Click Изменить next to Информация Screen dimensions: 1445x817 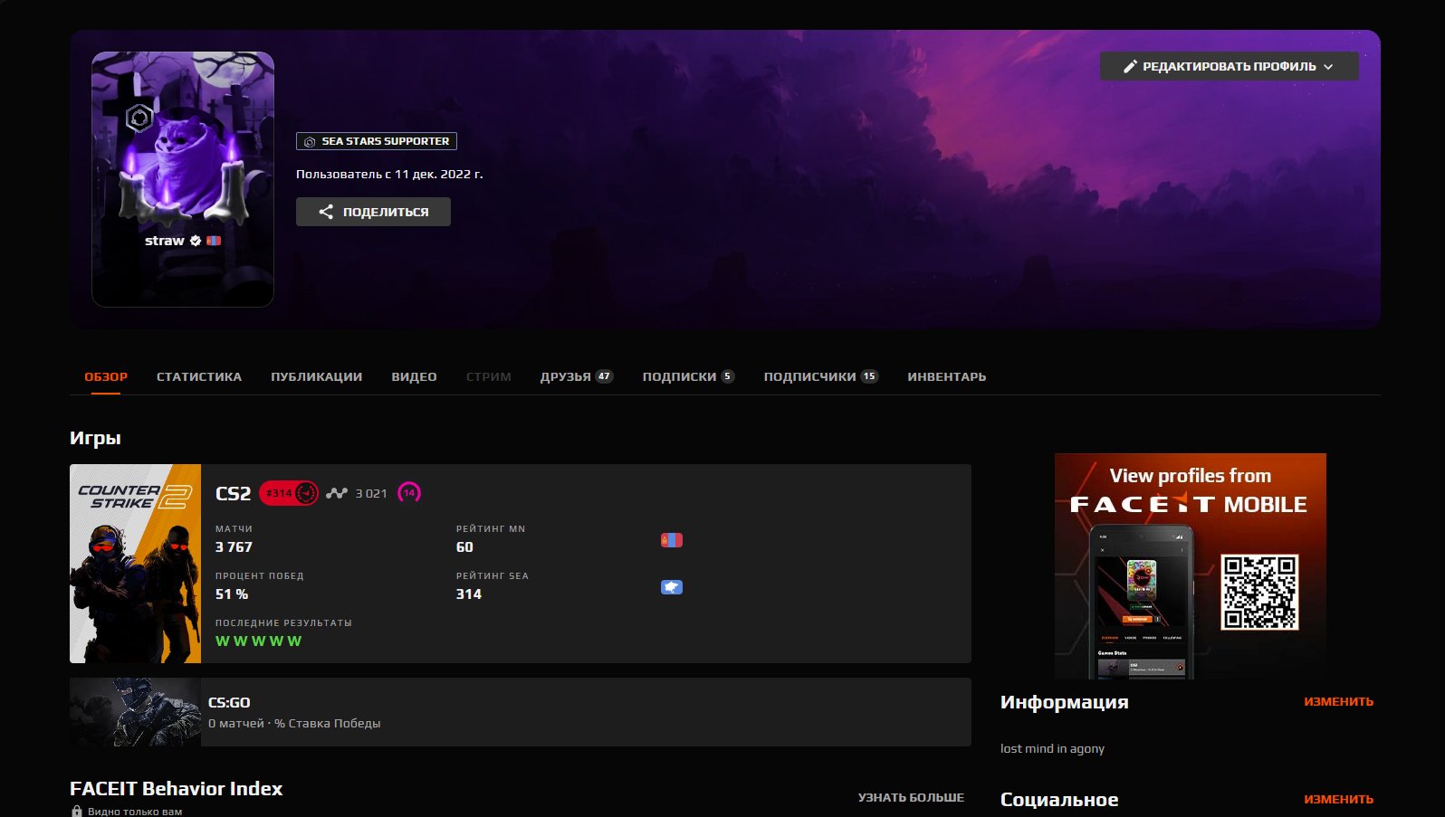coord(1338,701)
